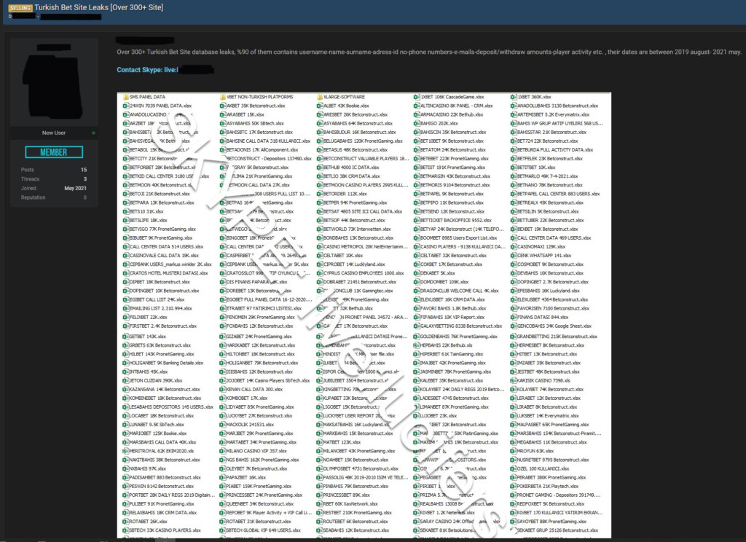746x542 pixels.
Task: Click the XLARGE-SOFTWARE folder icon
Action: (320, 97)
